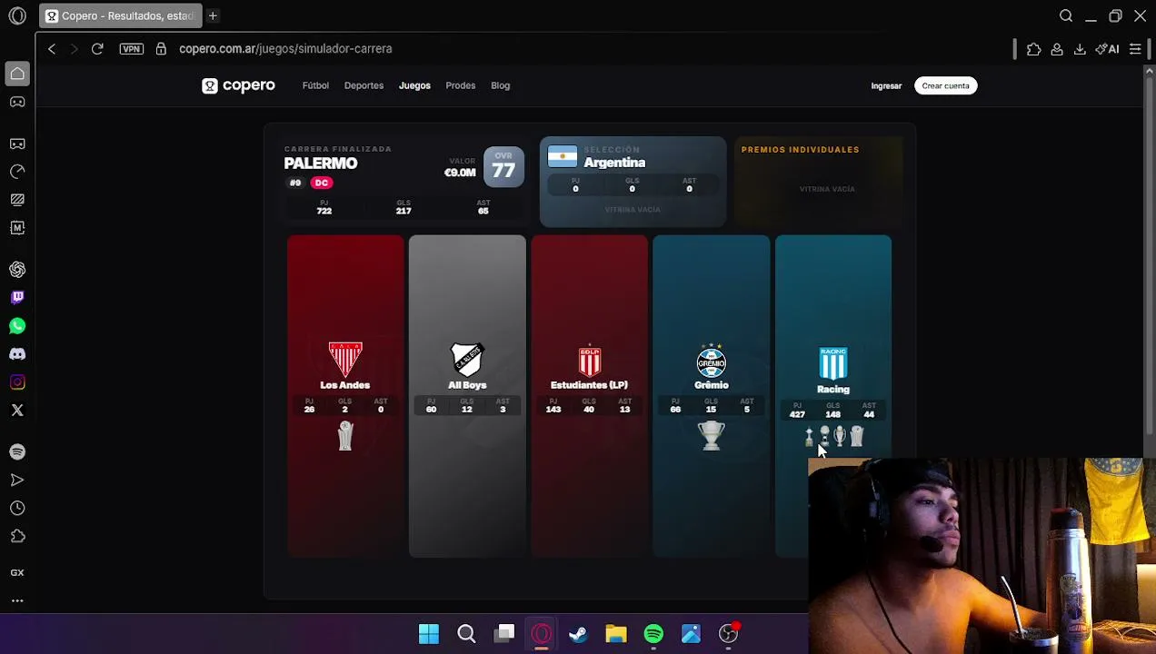Open the Twitch sidebar panel
Screen dimensions: 1156x654
tap(17, 297)
